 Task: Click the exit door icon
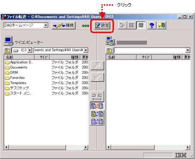161,25
